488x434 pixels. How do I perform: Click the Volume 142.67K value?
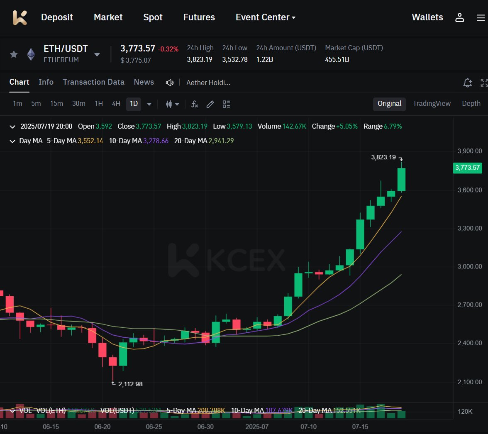point(294,126)
